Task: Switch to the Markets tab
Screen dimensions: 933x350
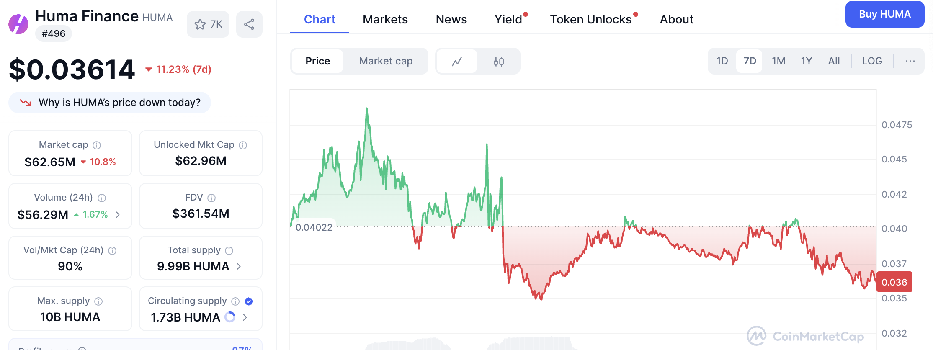Action: (385, 19)
